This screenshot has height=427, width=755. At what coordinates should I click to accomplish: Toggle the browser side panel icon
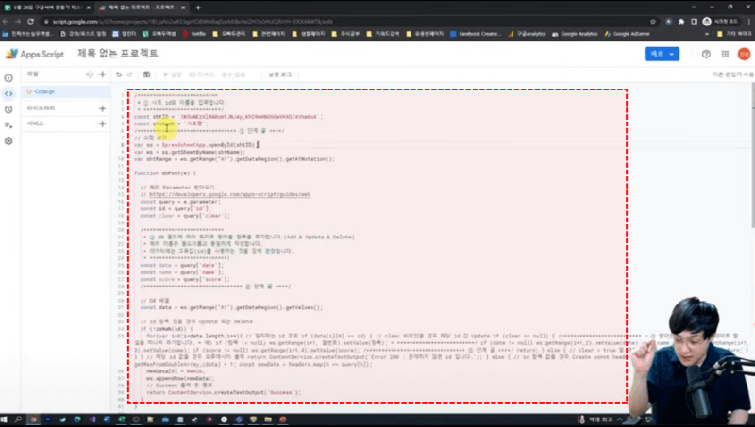pos(694,21)
